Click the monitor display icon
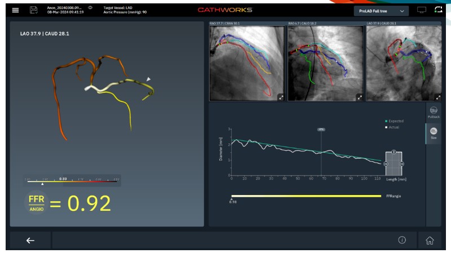Image resolution: width=451 pixels, height=253 pixels. pyautogui.click(x=422, y=11)
